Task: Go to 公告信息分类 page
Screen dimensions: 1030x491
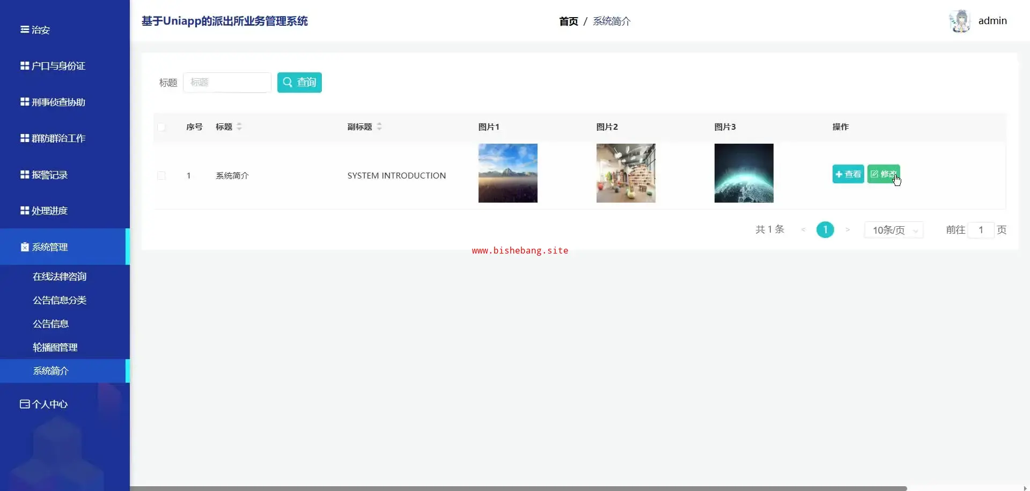Action: pos(60,300)
